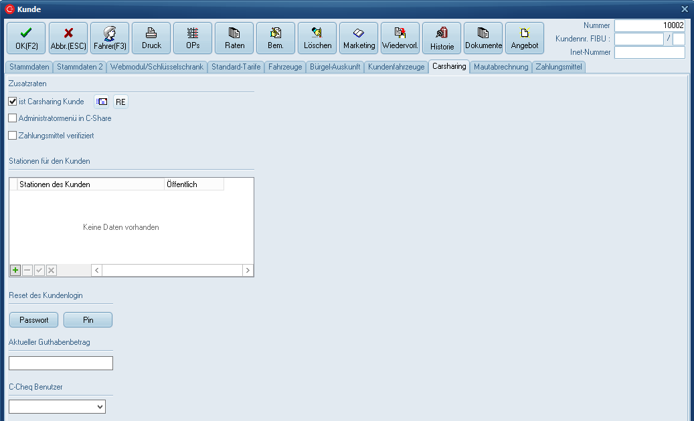Expand the C-Cheq Benutzer dropdown
Screen dimensions: 694x421
pos(100,406)
